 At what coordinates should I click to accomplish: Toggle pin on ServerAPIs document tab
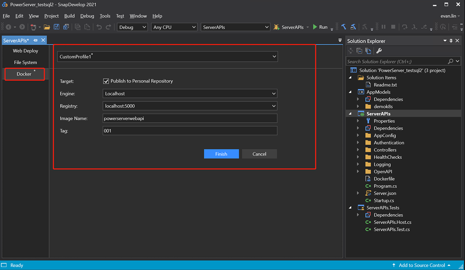click(x=35, y=40)
